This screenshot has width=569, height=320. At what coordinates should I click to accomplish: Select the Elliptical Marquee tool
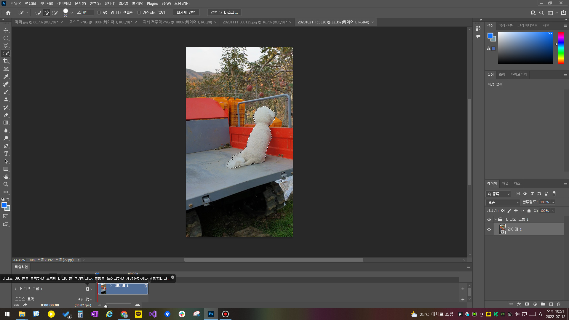[x=6, y=38]
